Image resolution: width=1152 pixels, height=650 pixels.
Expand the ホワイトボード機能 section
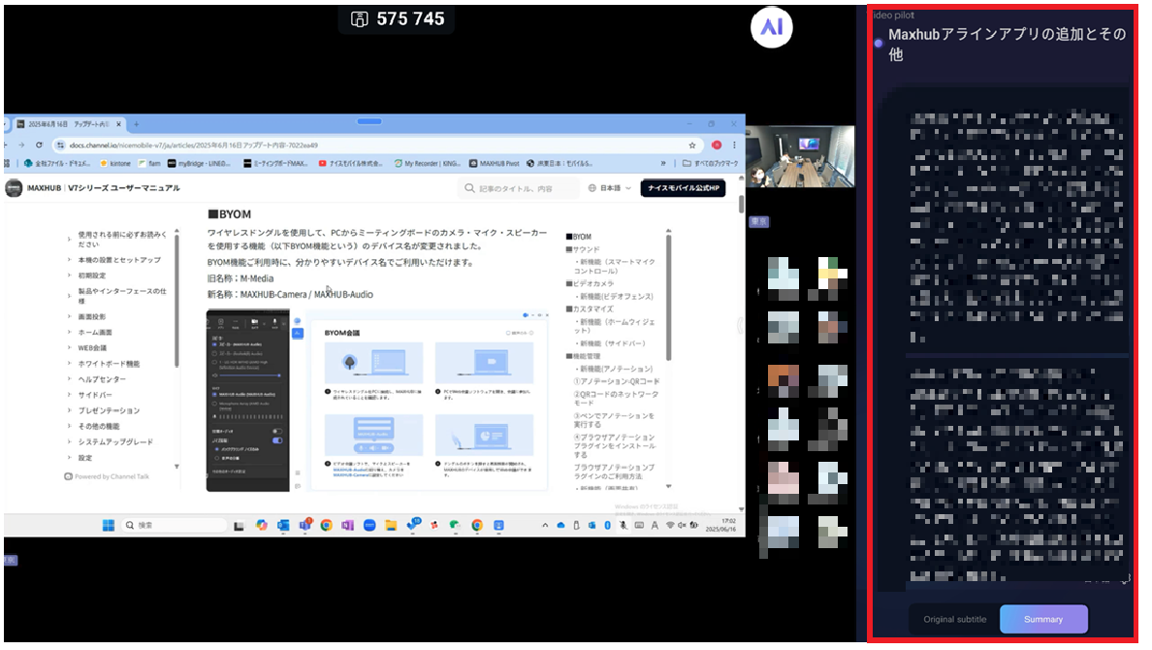[109, 364]
